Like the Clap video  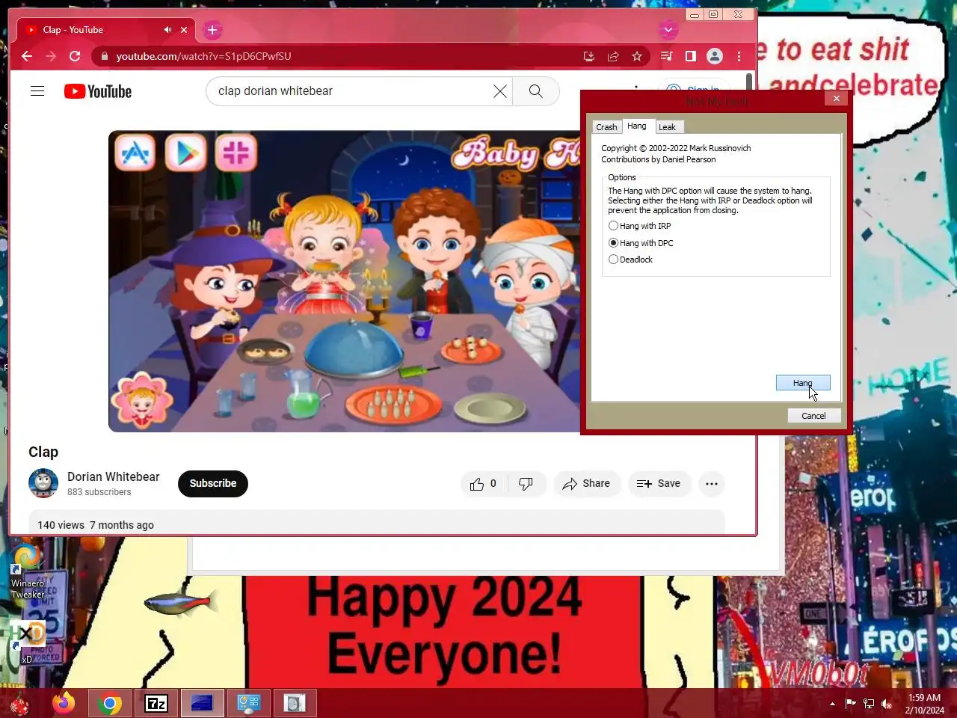pos(484,484)
